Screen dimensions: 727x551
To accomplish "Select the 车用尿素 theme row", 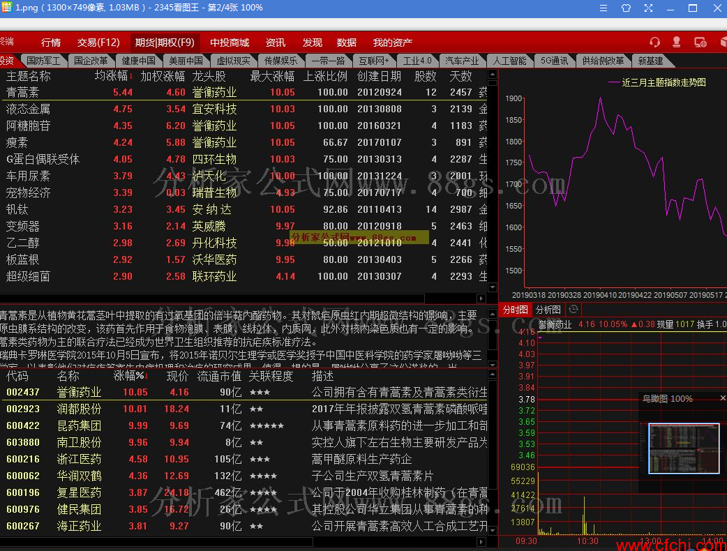I will 243,176.
